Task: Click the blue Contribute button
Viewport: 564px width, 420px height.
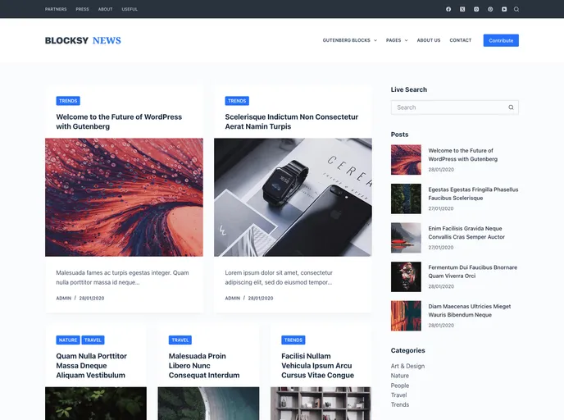Action: (x=501, y=40)
